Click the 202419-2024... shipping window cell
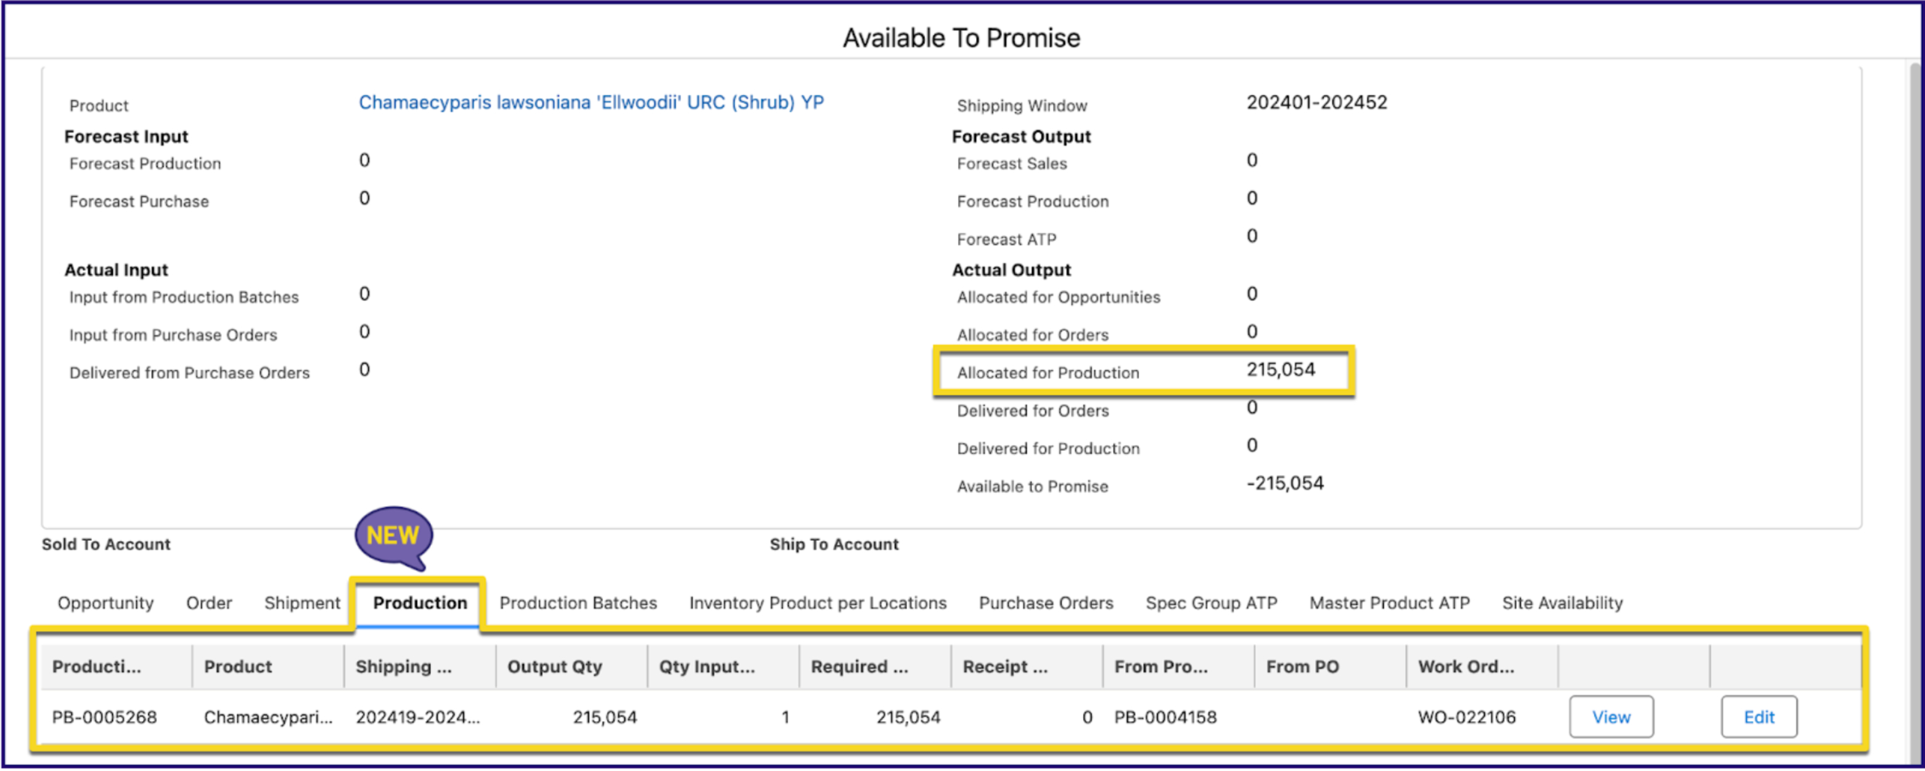This screenshot has width=1925, height=771. click(x=417, y=718)
